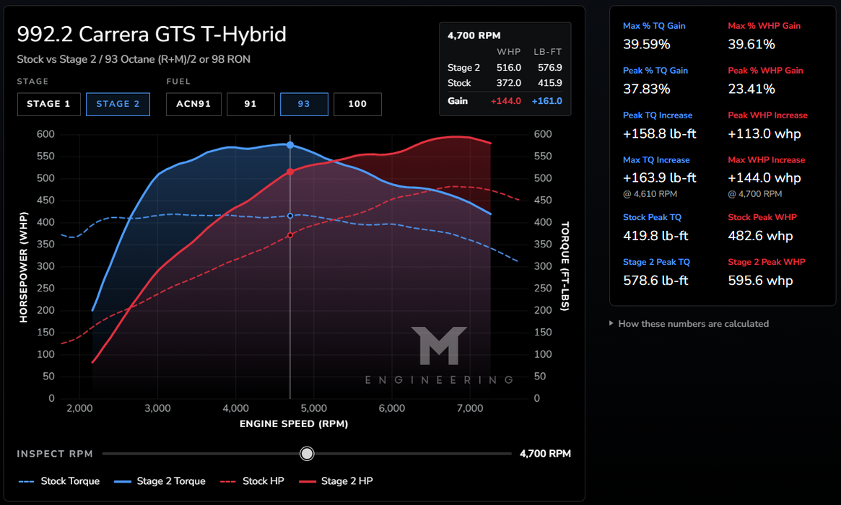Click the 4,000 x-axis tick label
Screen dimensions: 841x505
pos(235,408)
